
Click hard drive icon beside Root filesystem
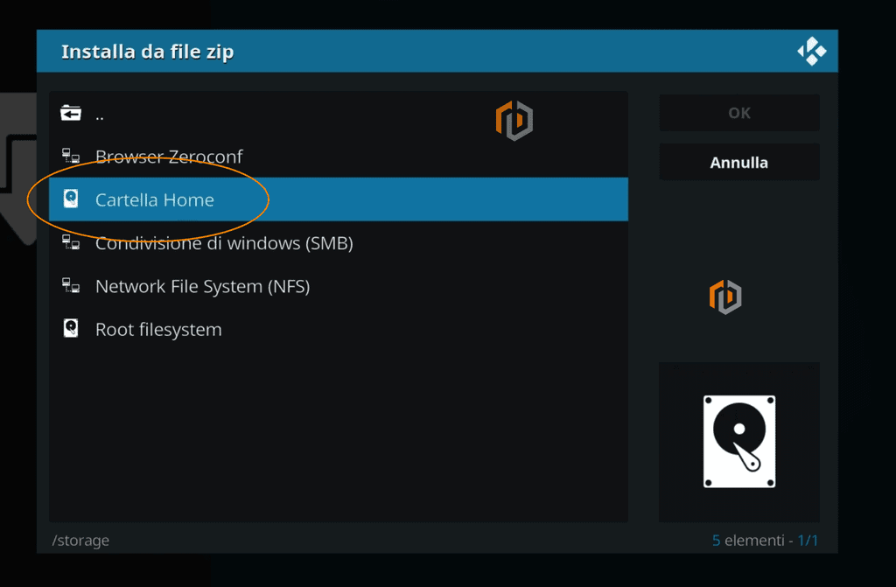71,328
